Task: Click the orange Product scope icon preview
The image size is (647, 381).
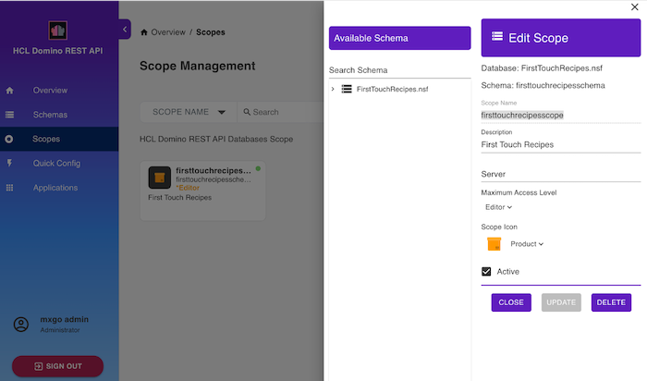Action: pyautogui.click(x=494, y=244)
